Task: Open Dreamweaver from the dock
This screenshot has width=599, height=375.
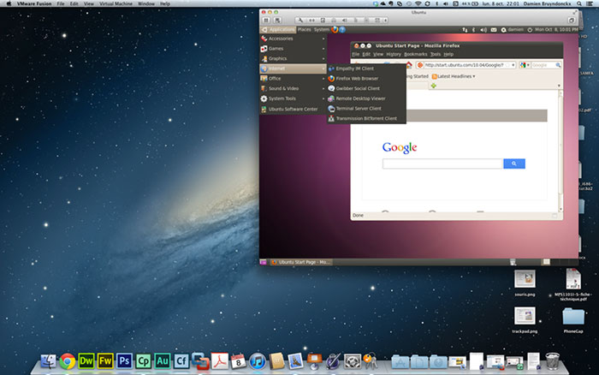Action: [86, 360]
